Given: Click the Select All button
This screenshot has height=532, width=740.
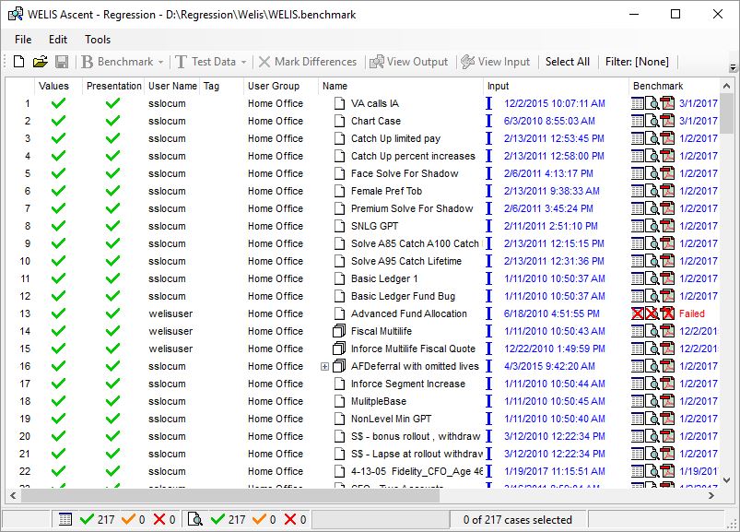Looking at the screenshot, I should pyautogui.click(x=567, y=62).
